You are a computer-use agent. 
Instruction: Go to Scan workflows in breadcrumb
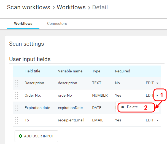click(x=29, y=7)
